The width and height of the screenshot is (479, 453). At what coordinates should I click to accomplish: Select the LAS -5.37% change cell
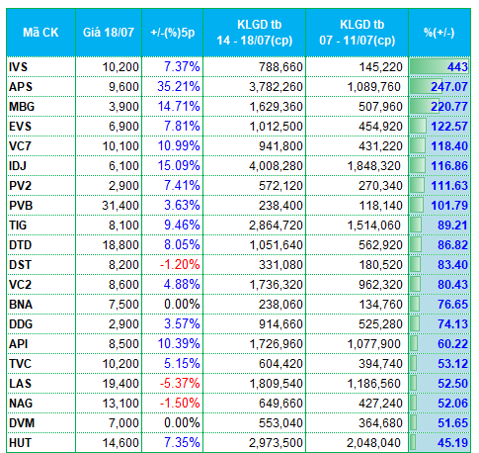(x=173, y=384)
